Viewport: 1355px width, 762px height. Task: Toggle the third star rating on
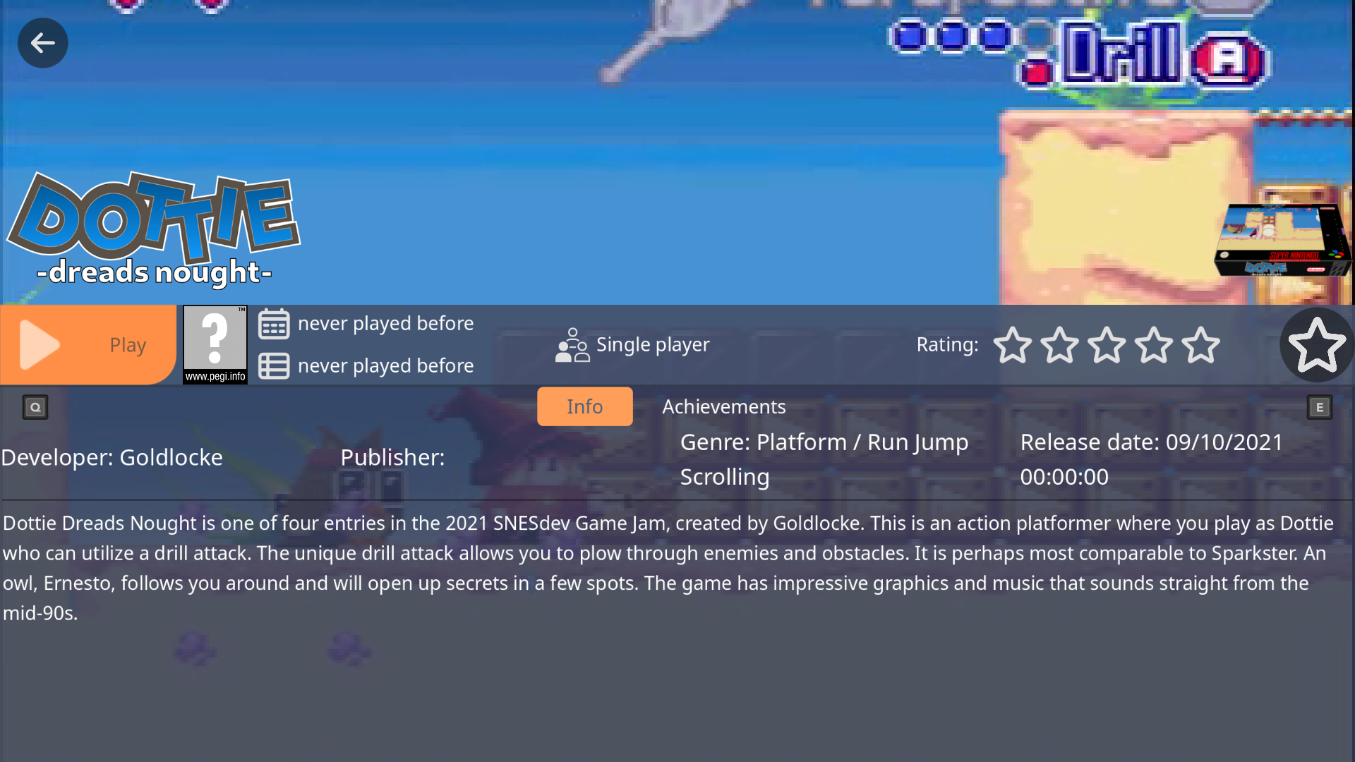click(1107, 345)
